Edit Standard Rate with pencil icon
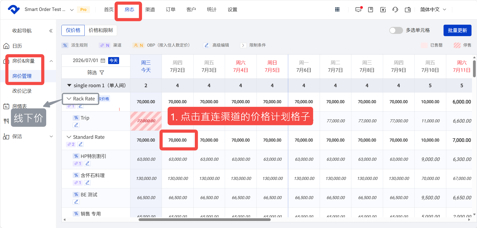The height and width of the screenshot is (228, 477). 80,144
